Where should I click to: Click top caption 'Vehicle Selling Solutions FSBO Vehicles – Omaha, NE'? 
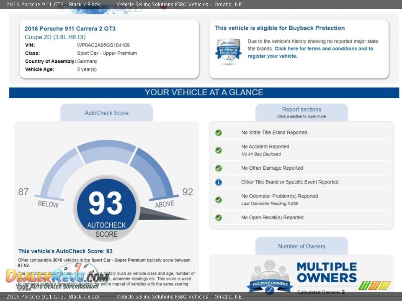(179, 4)
